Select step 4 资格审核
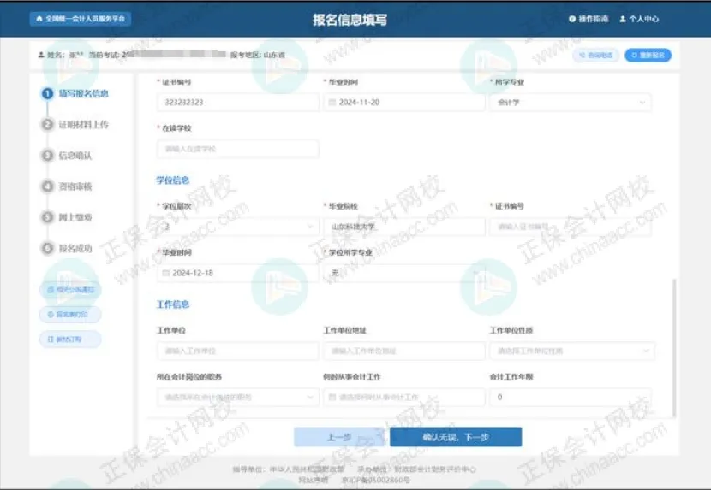The width and height of the screenshot is (711, 490). (67, 186)
